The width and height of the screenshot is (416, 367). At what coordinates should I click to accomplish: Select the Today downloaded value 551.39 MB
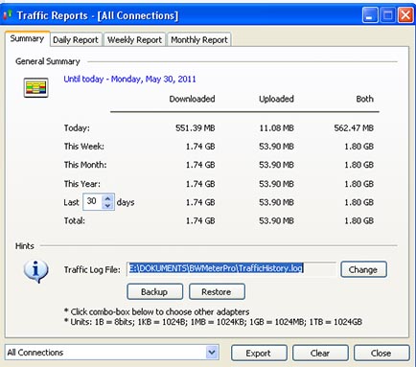pyautogui.click(x=196, y=128)
